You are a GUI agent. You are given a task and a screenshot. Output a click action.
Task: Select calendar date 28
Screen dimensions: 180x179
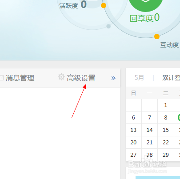(x=149, y=155)
